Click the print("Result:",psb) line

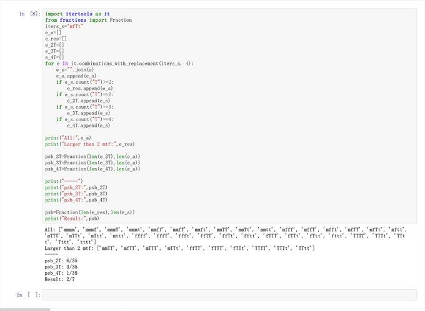72,219
